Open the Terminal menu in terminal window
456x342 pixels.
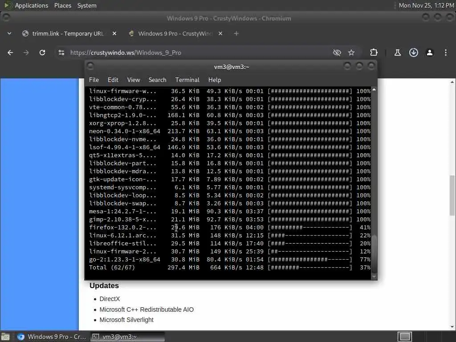click(187, 80)
